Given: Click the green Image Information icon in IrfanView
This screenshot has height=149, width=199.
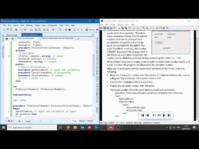Looking at the screenshot, I should pos(134,28).
